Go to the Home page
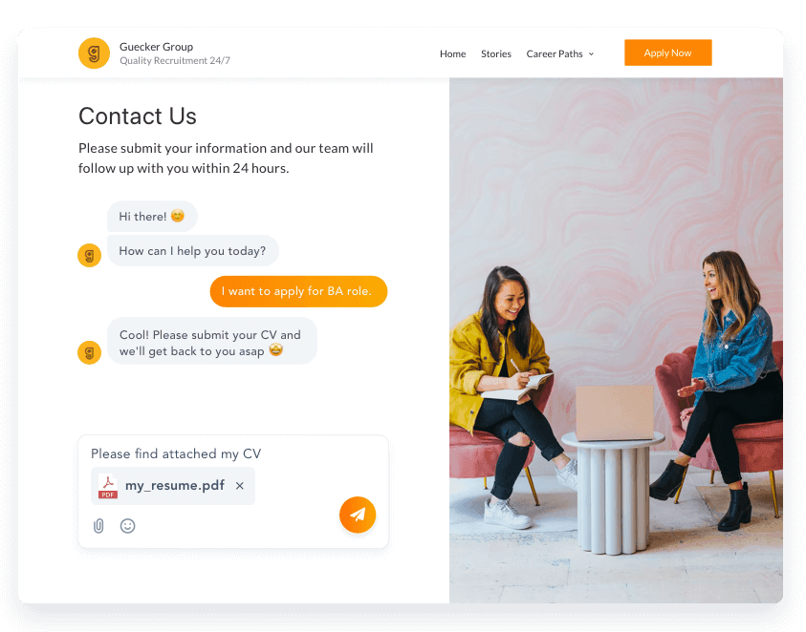806x632 pixels. pos(453,53)
